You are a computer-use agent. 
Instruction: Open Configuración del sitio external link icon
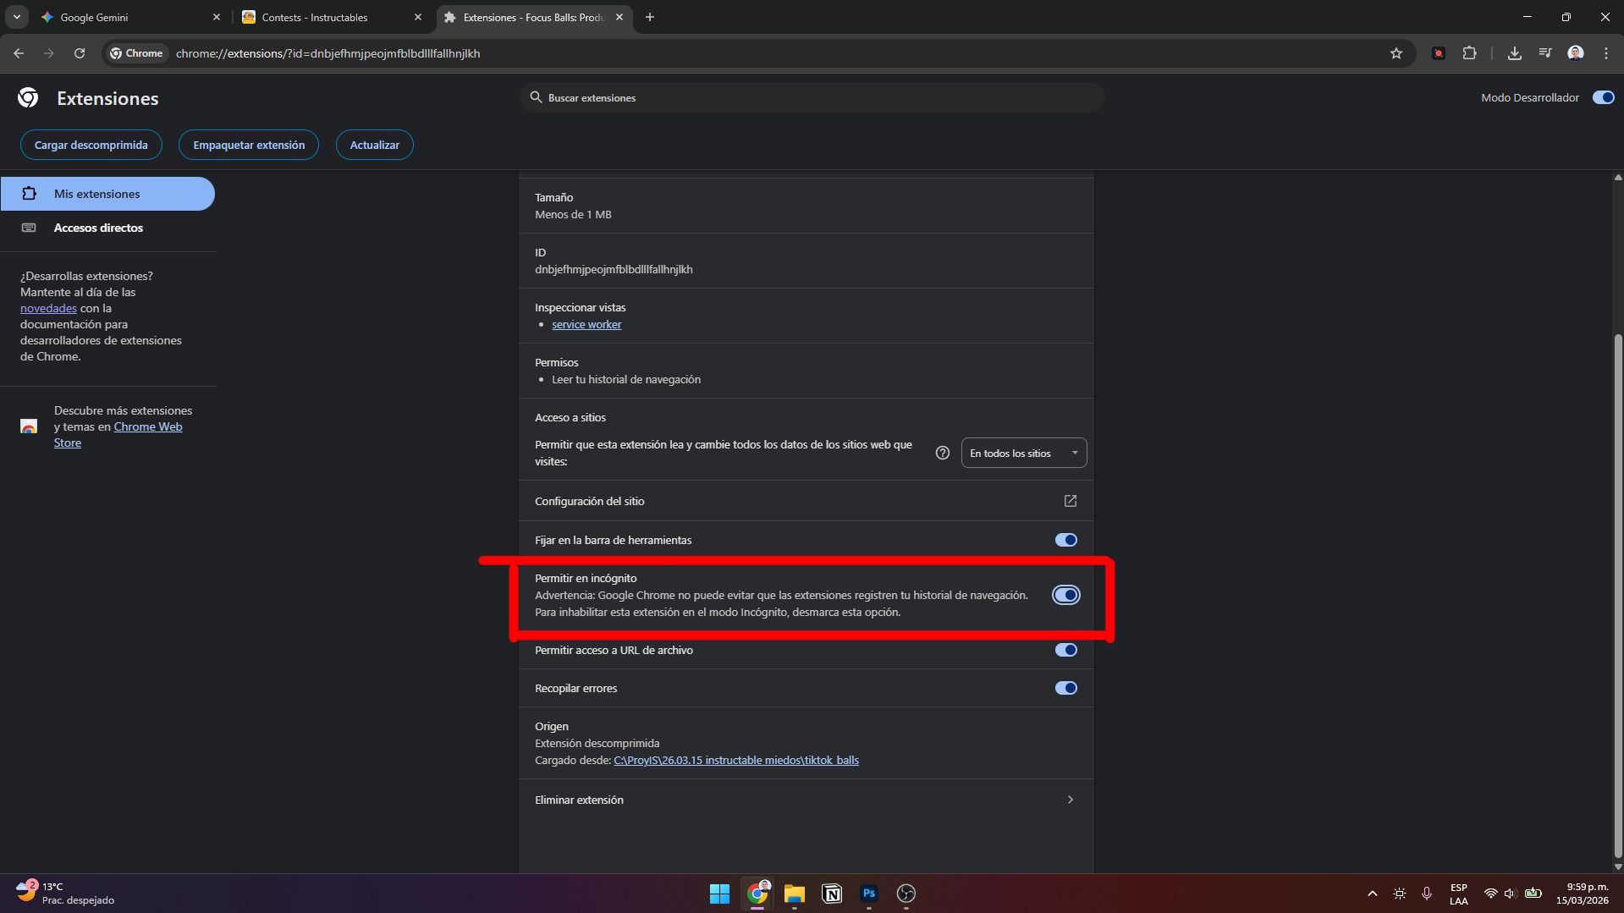click(1071, 501)
